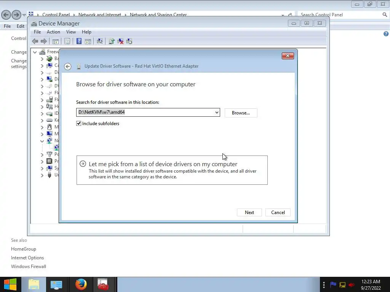Open the Internet Options link
The height and width of the screenshot is (292, 390).
pyautogui.click(x=27, y=258)
